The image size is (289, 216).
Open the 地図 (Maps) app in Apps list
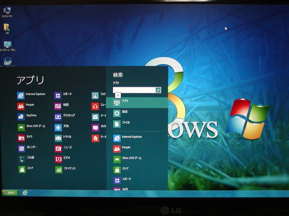tap(61, 106)
